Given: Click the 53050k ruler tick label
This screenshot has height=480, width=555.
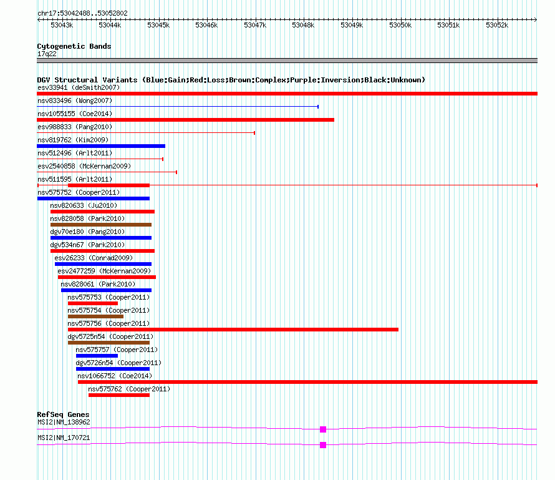Looking at the screenshot, I should point(400,25).
